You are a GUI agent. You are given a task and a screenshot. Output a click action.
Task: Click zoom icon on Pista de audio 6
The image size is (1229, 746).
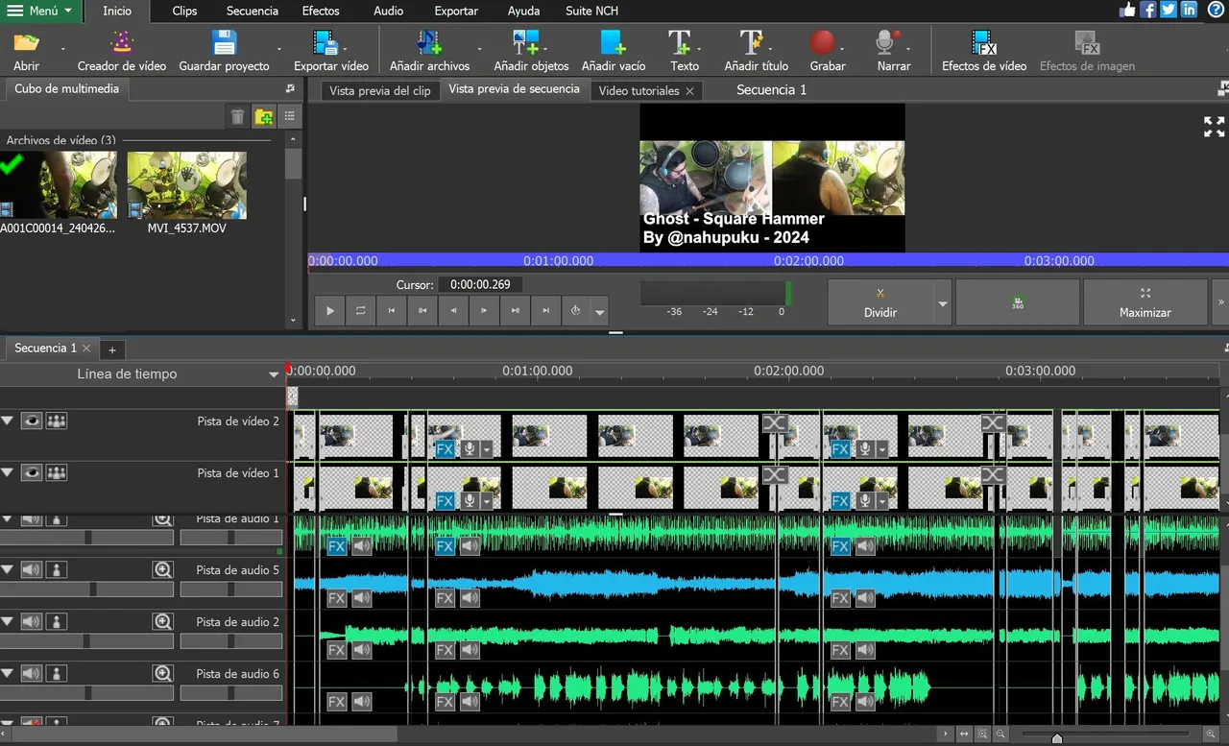[x=163, y=673]
